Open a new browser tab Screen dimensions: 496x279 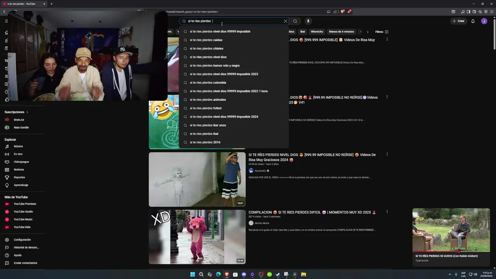51,4
